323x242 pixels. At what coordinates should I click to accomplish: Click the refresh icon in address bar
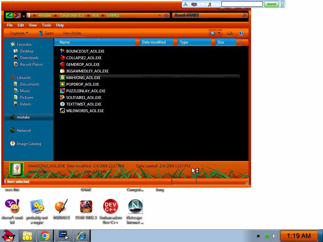167,15
